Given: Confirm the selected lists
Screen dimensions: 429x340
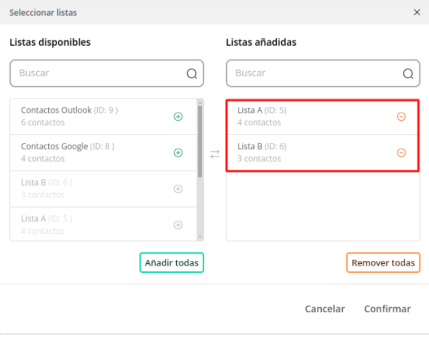Looking at the screenshot, I should pyautogui.click(x=387, y=309).
